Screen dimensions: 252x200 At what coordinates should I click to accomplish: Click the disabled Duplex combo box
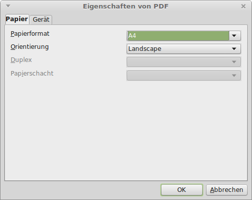pos(184,62)
